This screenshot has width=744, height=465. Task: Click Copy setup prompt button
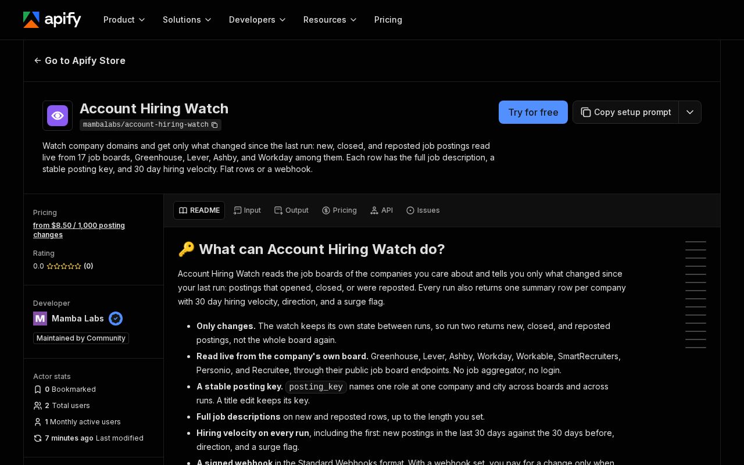point(625,112)
